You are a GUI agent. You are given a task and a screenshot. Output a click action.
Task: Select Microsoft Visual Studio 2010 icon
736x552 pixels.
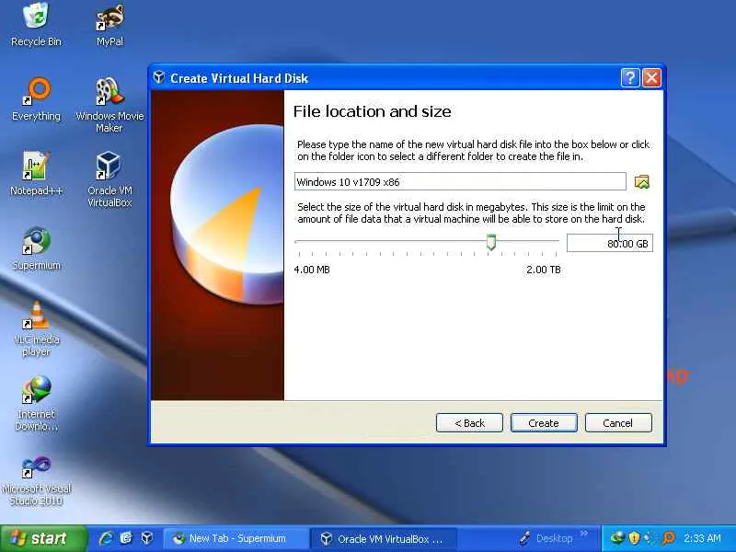pyautogui.click(x=36, y=480)
